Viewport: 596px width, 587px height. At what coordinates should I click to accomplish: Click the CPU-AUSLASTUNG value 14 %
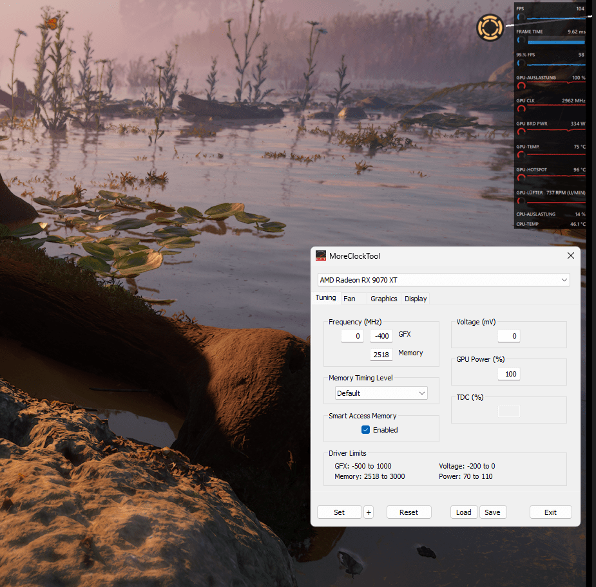point(580,214)
